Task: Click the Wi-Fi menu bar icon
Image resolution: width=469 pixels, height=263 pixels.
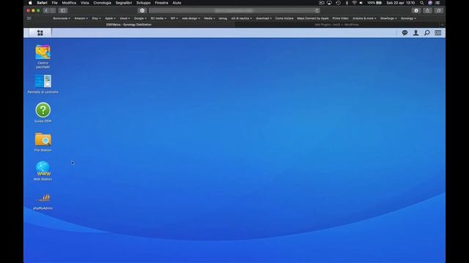Action: tap(354, 3)
